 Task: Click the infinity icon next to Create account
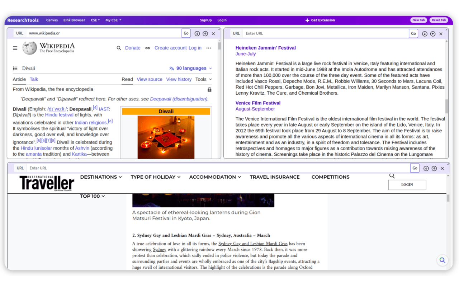(147, 48)
